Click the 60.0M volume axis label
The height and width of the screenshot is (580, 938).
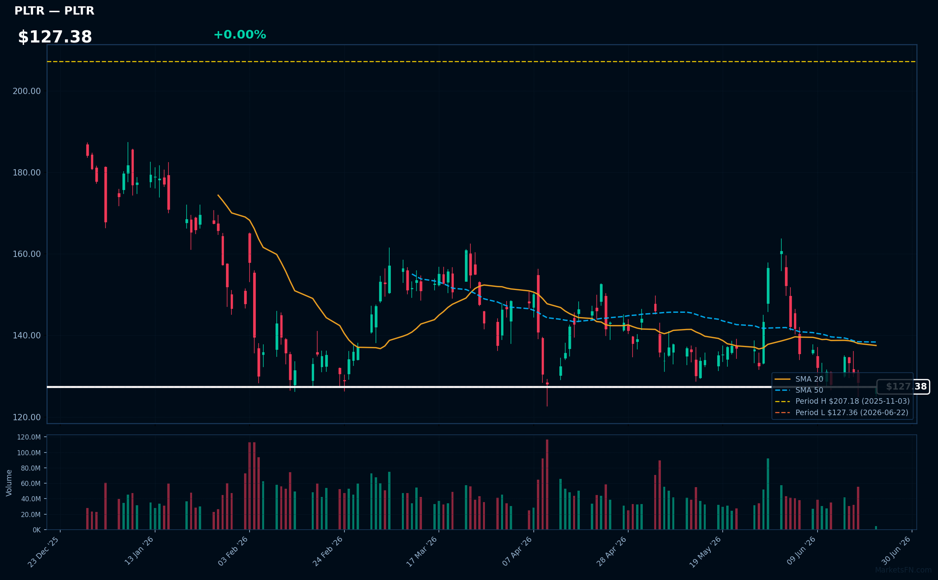click(30, 484)
